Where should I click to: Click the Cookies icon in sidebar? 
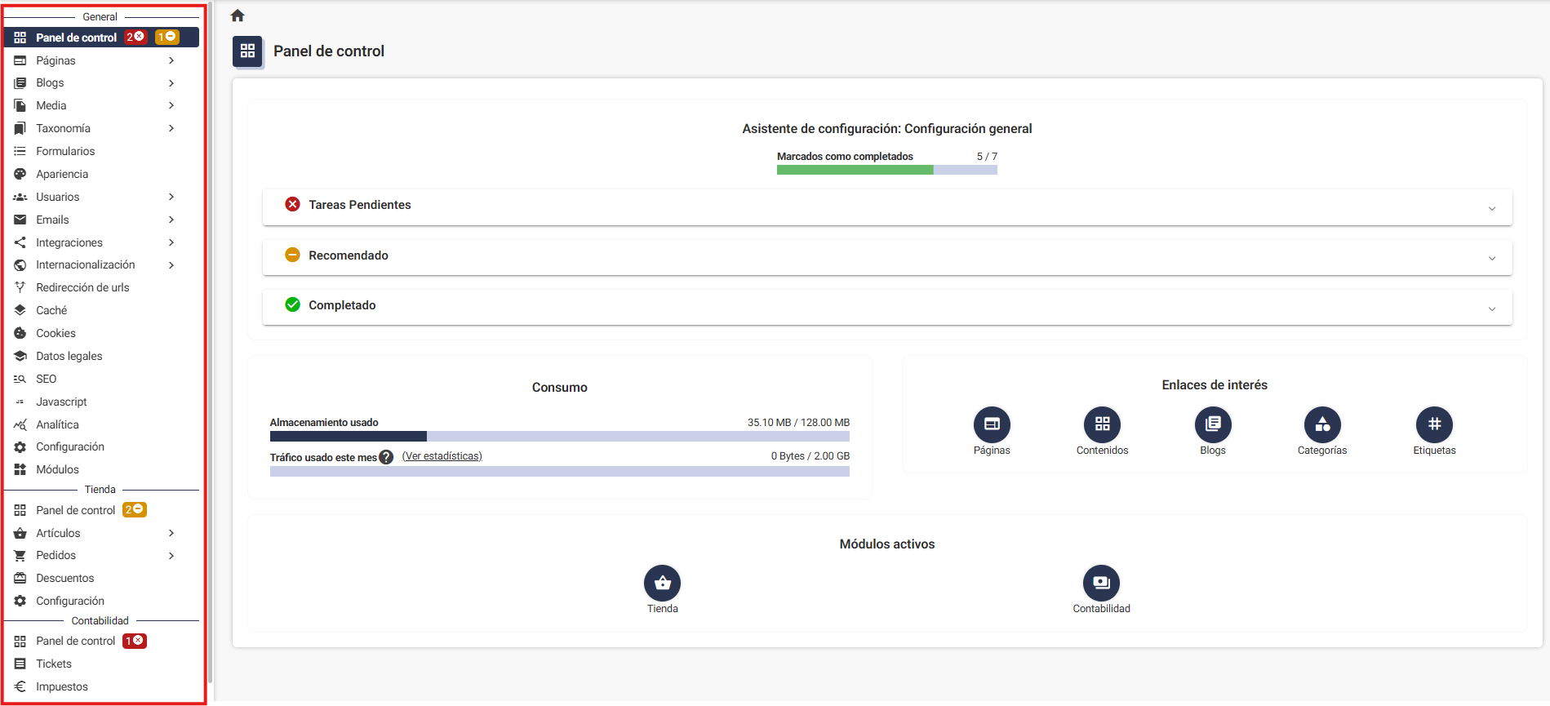pos(20,333)
